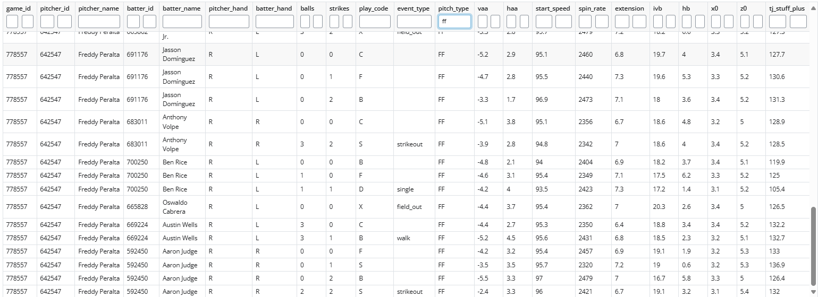Click the game_id column header

tap(18, 8)
